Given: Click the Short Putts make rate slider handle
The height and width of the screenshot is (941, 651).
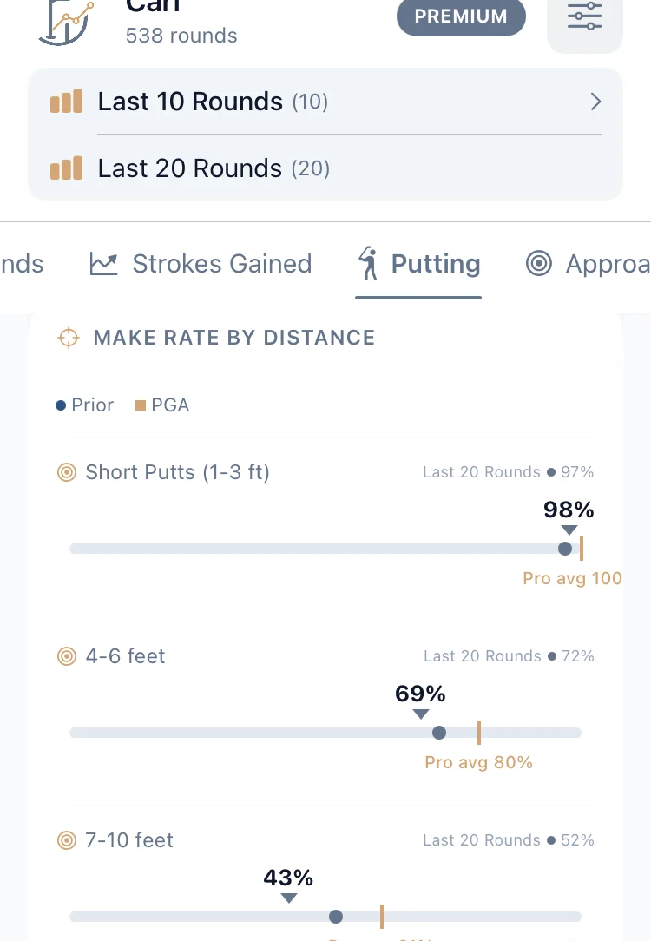Looking at the screenshot, I should [x=565, y=549].
